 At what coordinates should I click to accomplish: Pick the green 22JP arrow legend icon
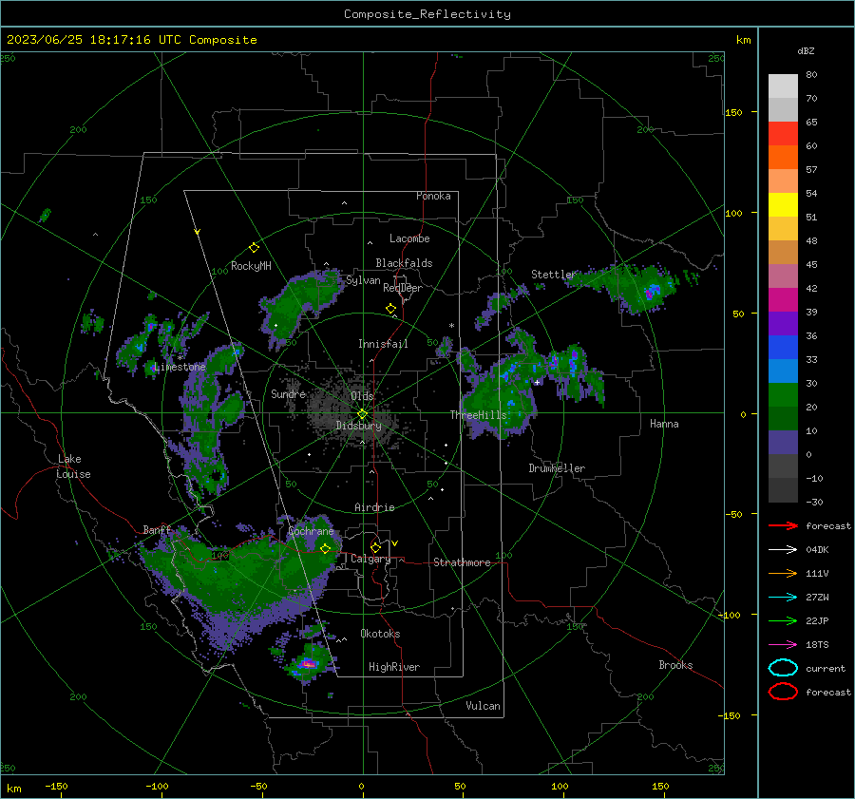tap(783, 620)
